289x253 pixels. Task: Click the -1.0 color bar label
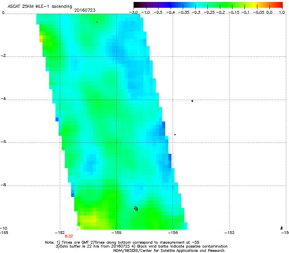click(146, 12)
